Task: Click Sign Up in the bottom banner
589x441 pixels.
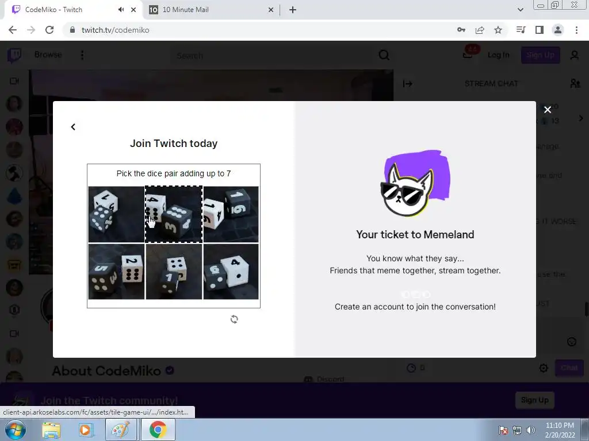Action: point(534,400)
